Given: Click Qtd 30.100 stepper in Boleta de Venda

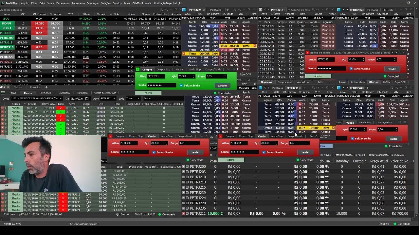Looking at the screenshot, I should coord(363,59).
